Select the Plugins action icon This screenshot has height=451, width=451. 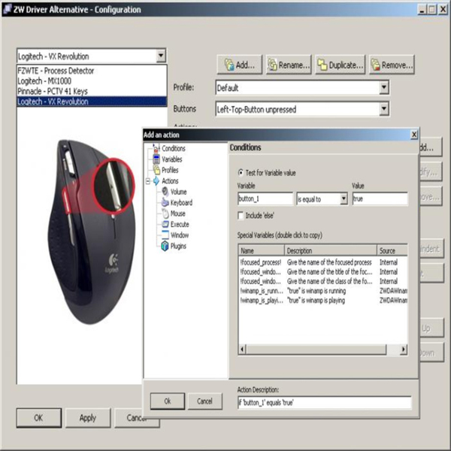coord(164,246)
